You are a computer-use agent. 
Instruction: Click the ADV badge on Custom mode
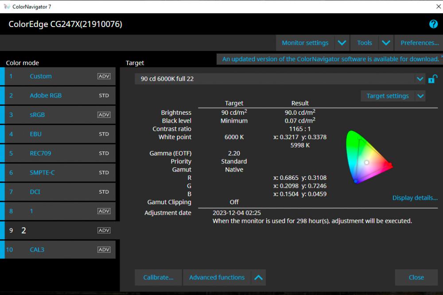(x=104, y=76)
